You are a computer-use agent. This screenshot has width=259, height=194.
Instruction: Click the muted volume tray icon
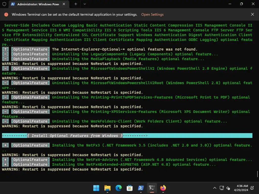228,188
